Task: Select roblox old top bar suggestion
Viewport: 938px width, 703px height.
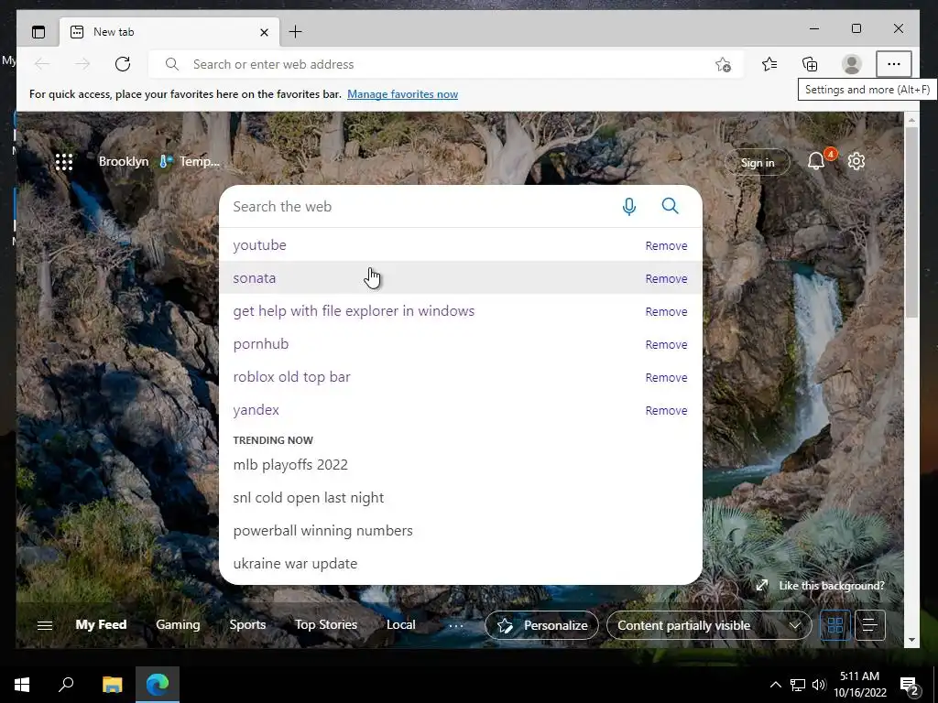Action: (x=291, y=376)
